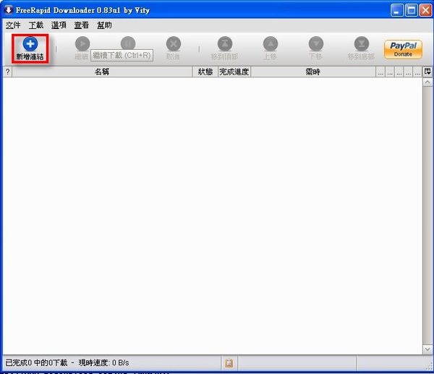Minimize the FreeRapid Downloader window
Image resolution: width=434 pixels, height=374 pixels.
coord(397,11)
